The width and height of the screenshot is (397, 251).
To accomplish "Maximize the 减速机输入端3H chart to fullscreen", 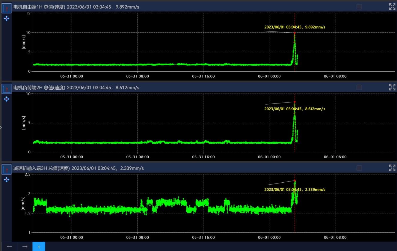I will (392, 168).
